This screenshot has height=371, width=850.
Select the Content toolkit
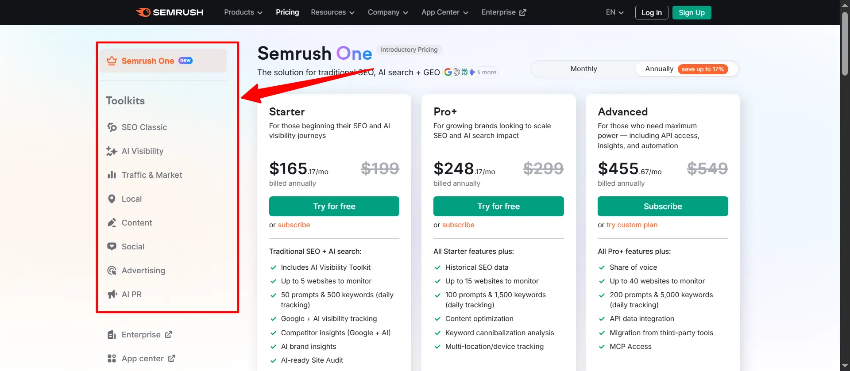pos(137,222)
